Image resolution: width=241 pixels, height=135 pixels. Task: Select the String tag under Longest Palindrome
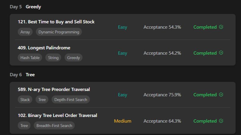tap(53, 58)
